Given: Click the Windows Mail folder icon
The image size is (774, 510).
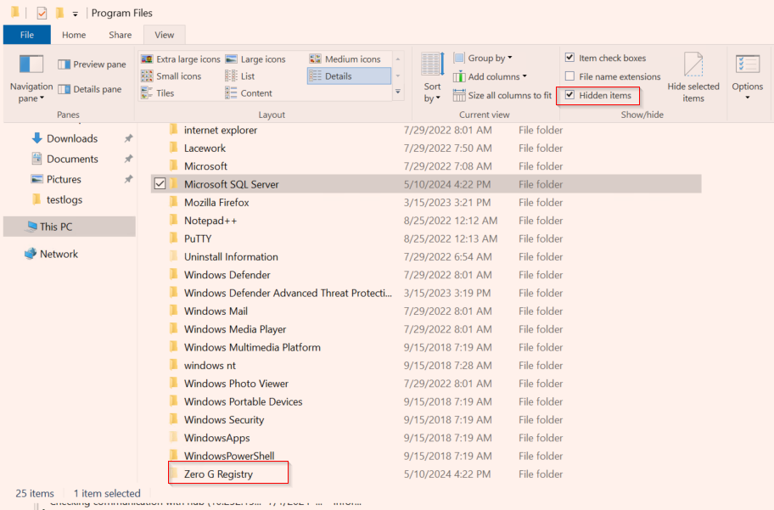Looking at the screenshot, I should [x=174, y=311].
